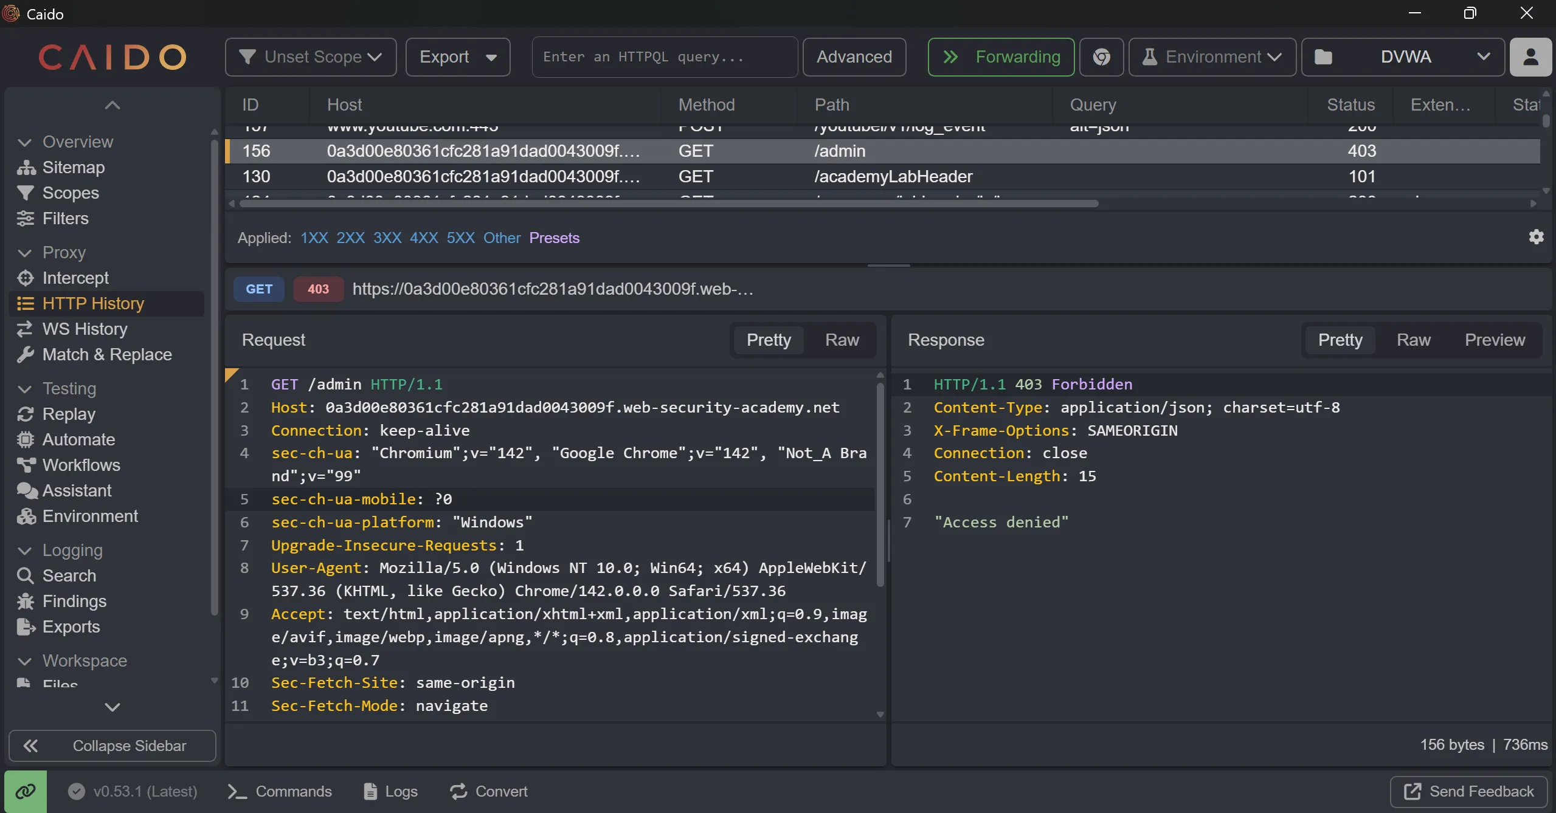Click the connection link status icon
This screenshot has height=813, width=1556.
tap(26, 791)
